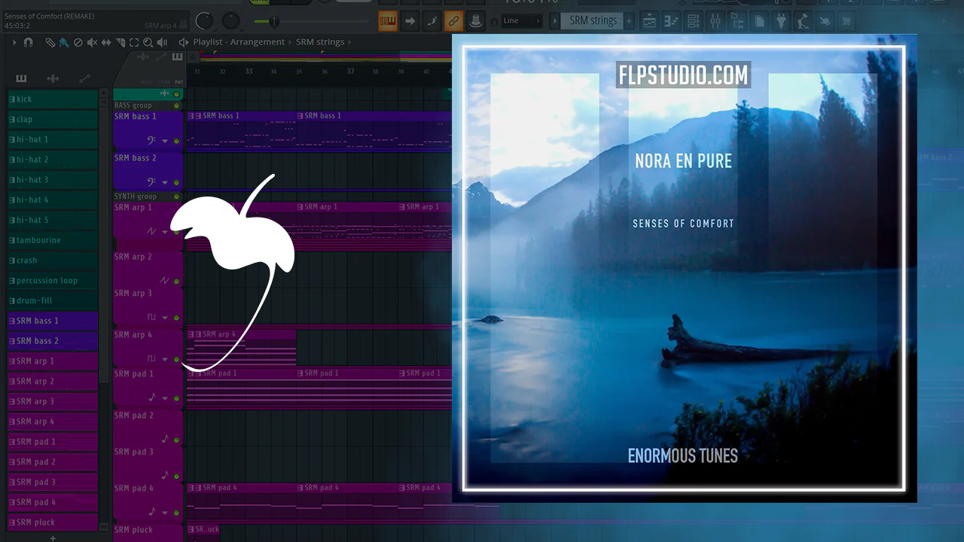Expand the SRM arp 3 track dropdown arrow
964x542 pixels.
165,318
